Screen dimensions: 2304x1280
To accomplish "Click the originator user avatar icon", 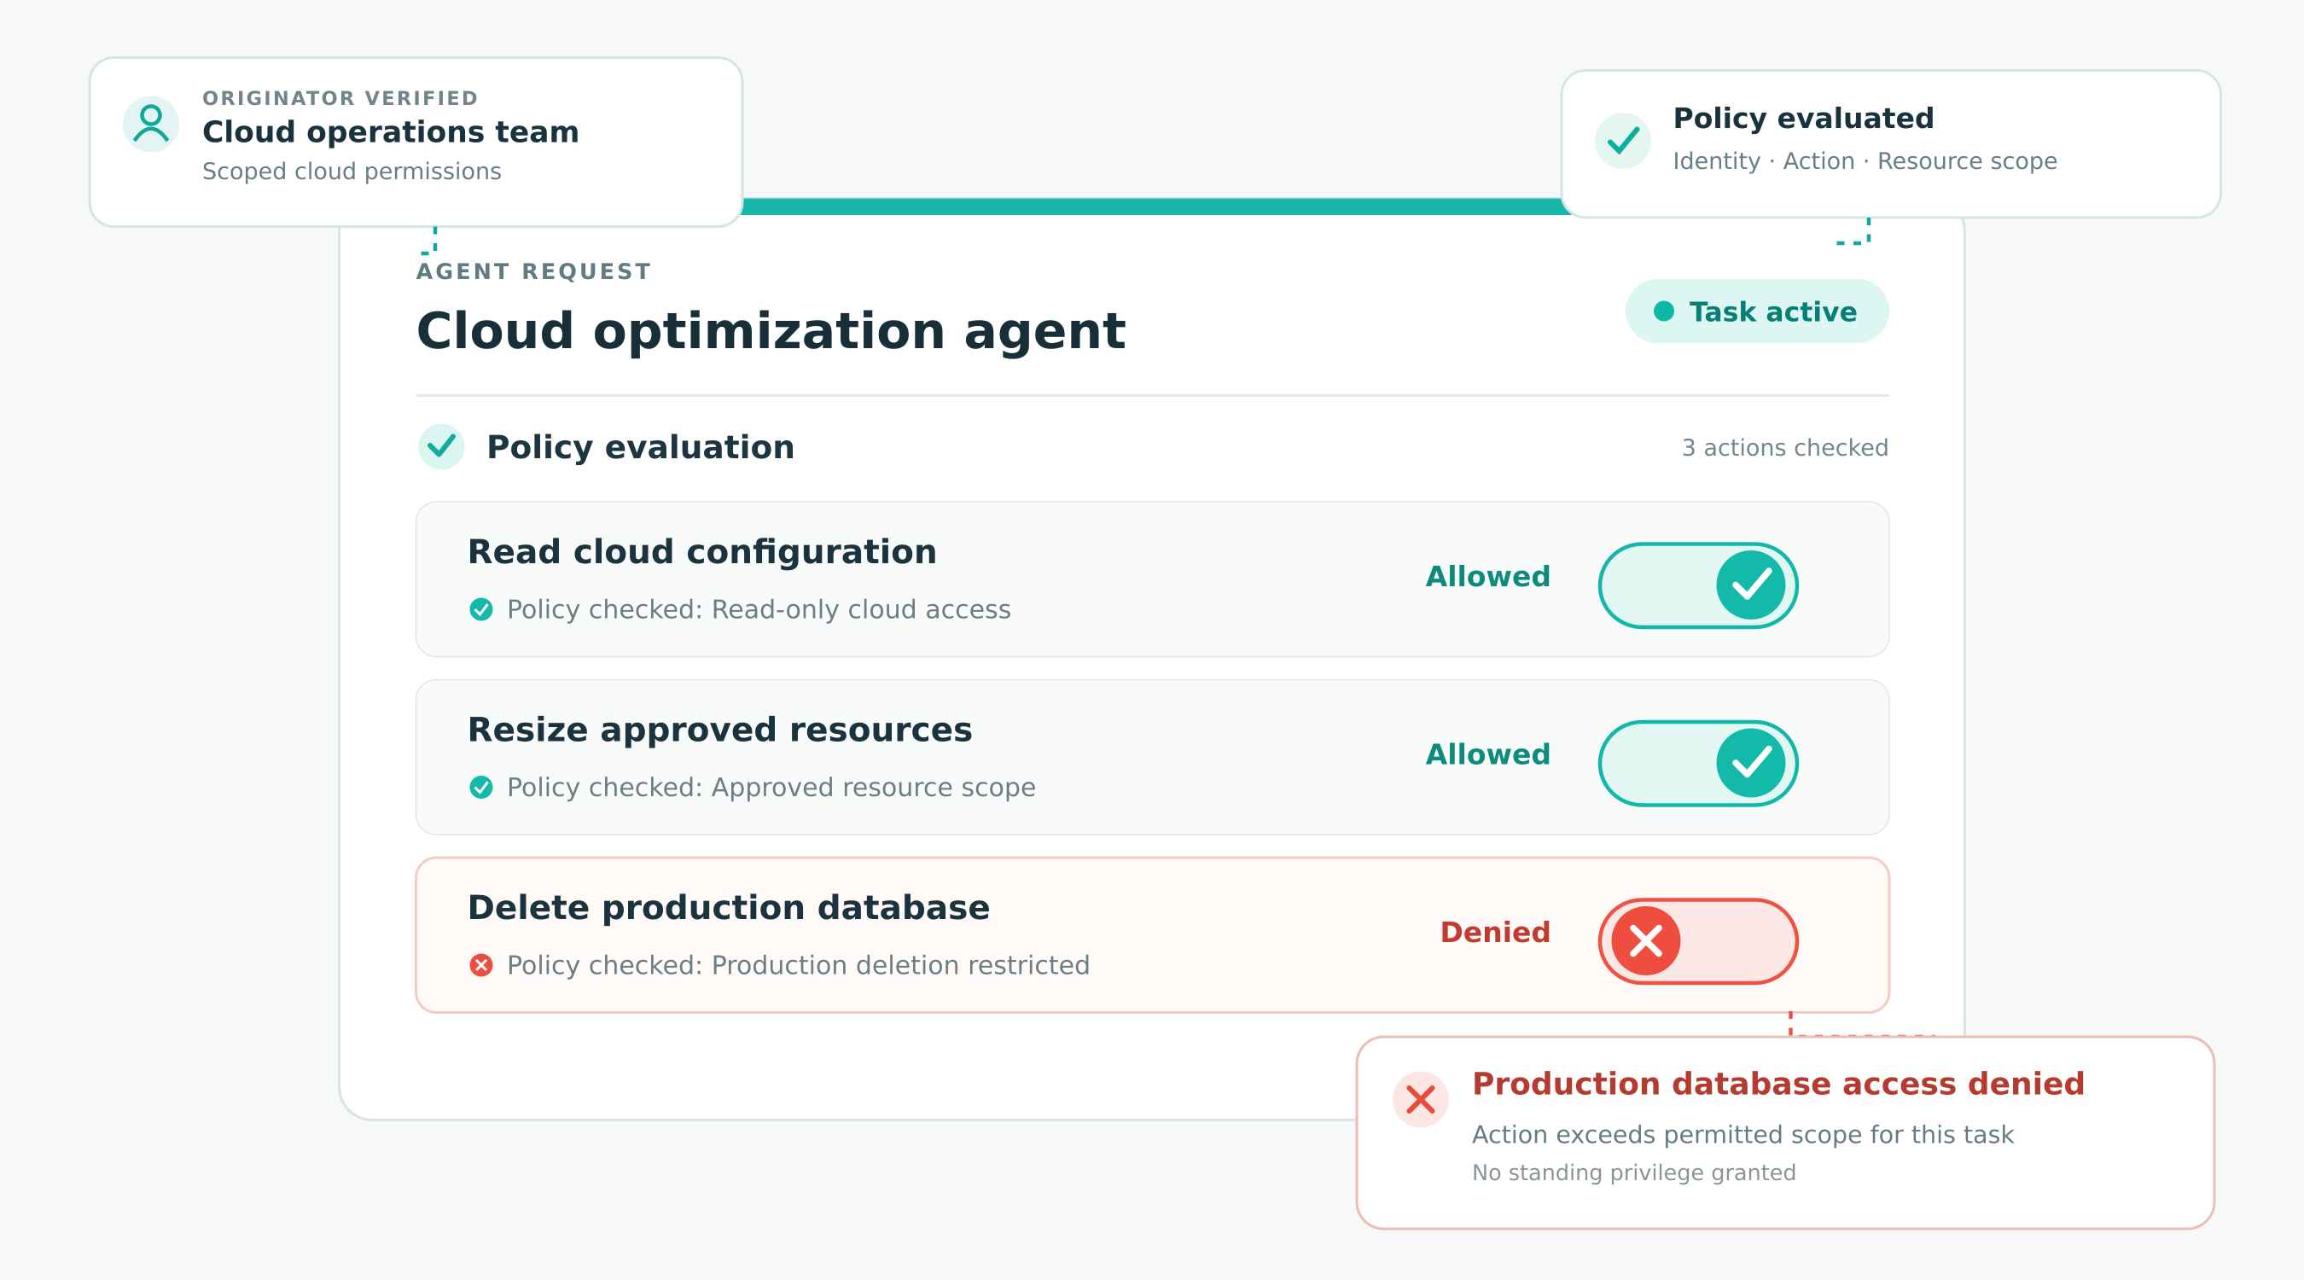I will [150, 125].
